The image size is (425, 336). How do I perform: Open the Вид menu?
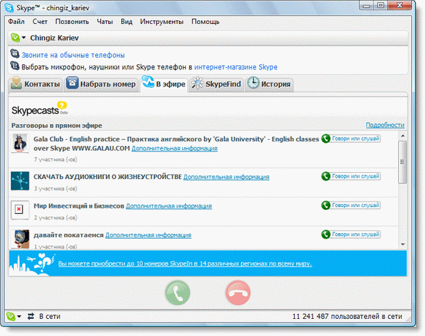127,22
